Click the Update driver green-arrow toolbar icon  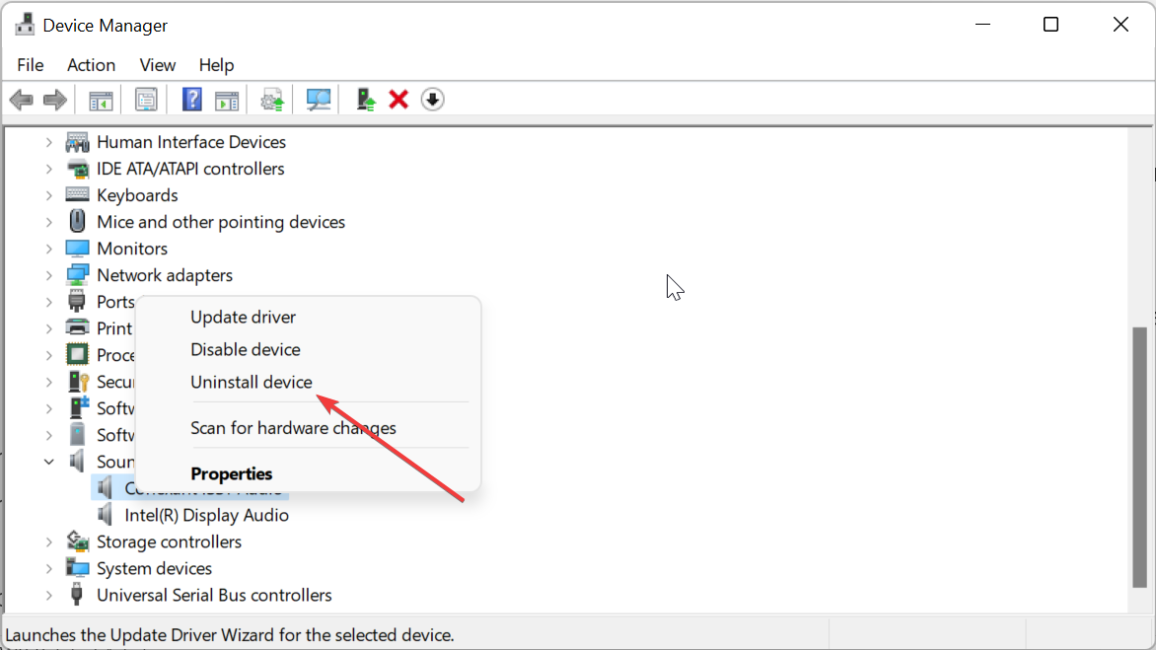click(366, 100)
